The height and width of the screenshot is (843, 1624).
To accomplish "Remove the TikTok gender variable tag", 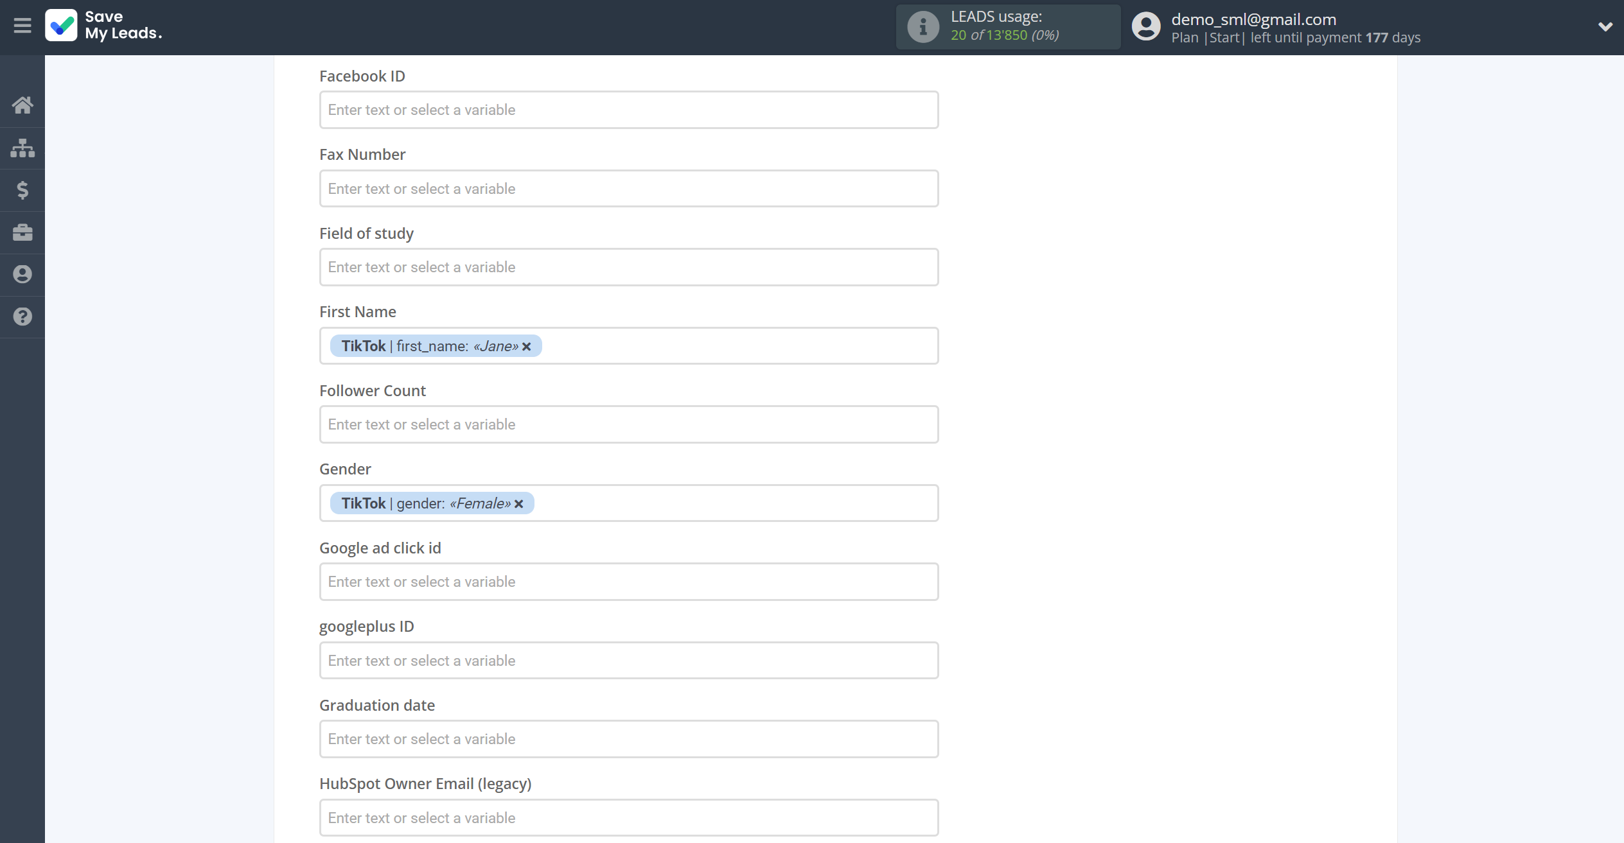I will pos(519,504).
